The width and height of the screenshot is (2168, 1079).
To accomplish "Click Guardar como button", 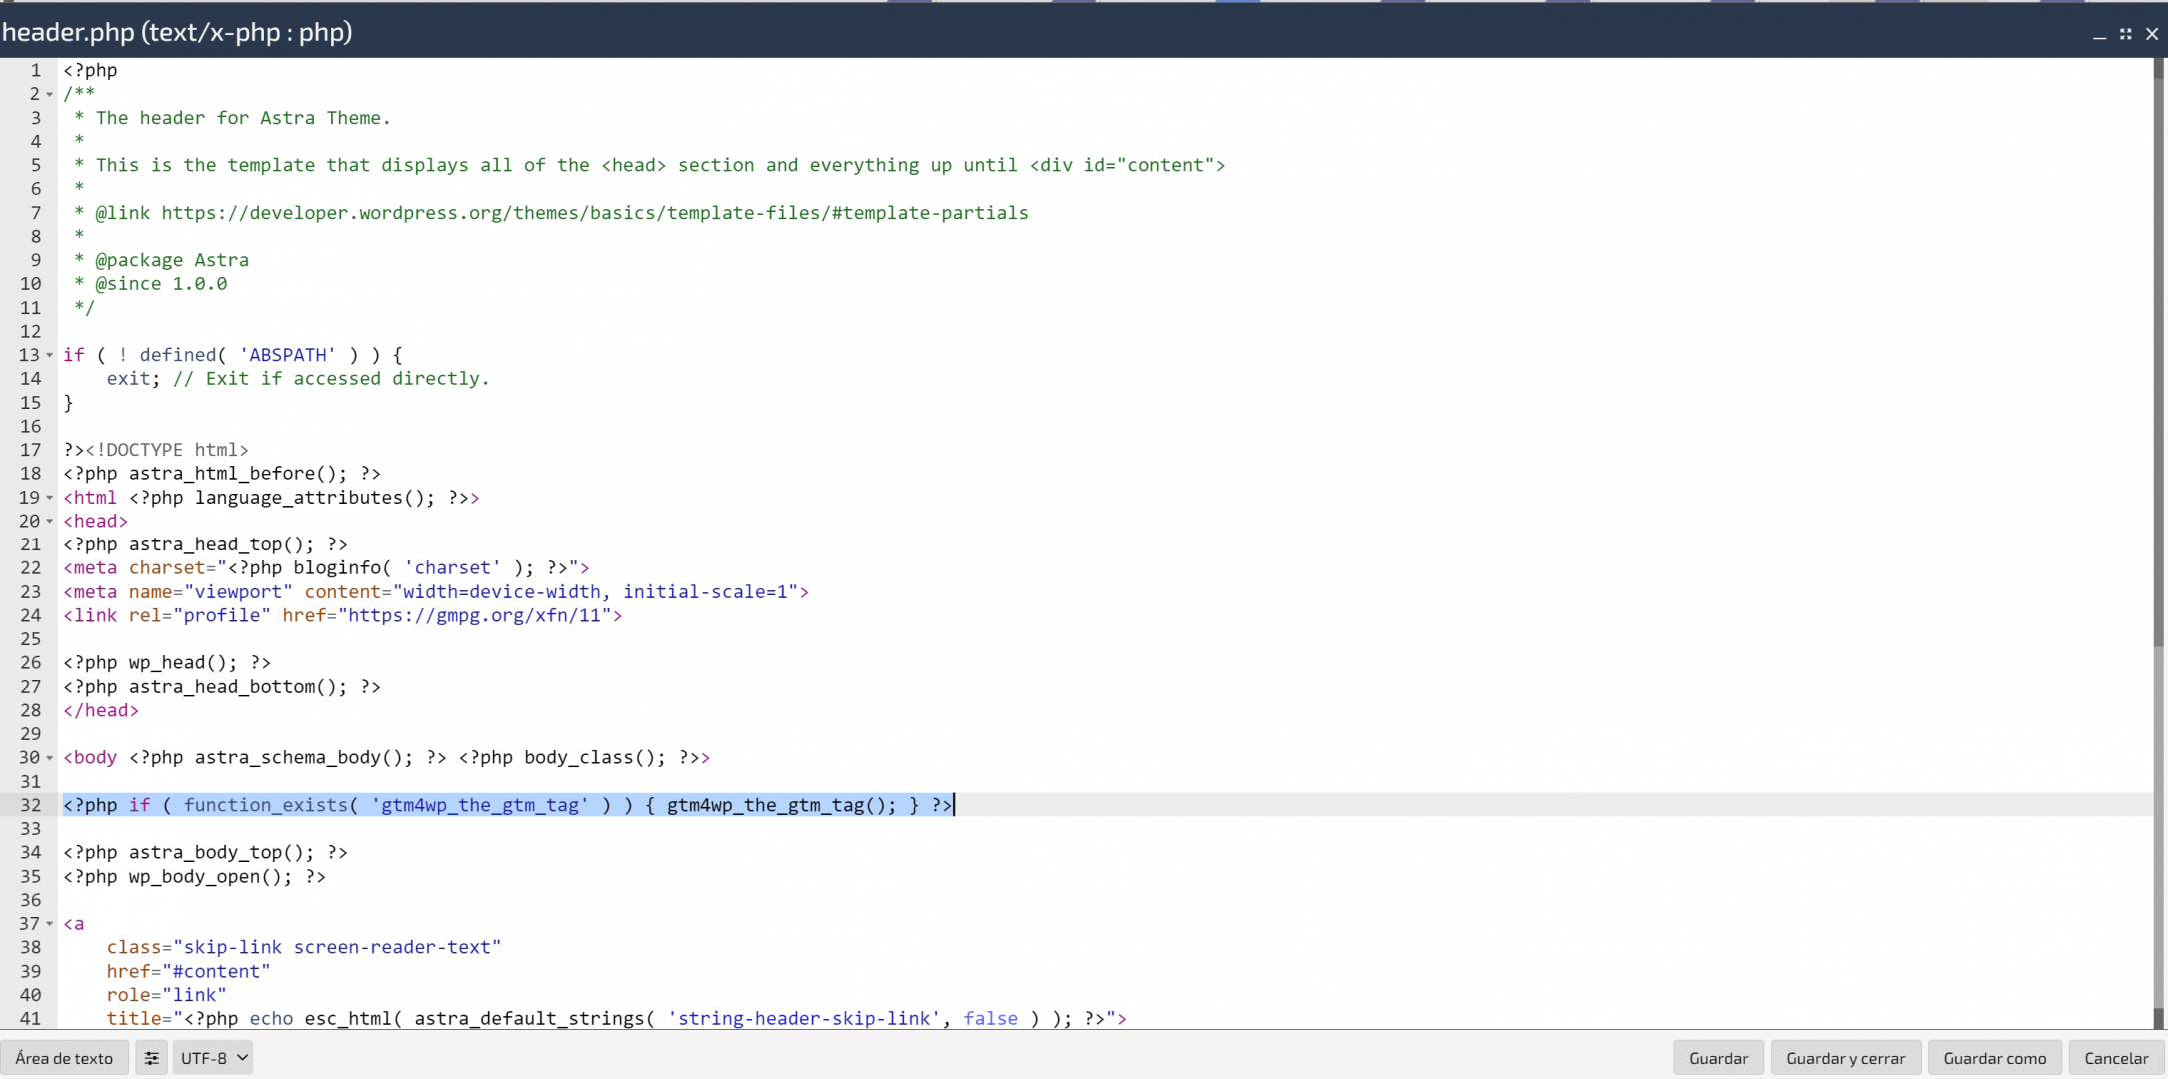I will 1994,1058.
